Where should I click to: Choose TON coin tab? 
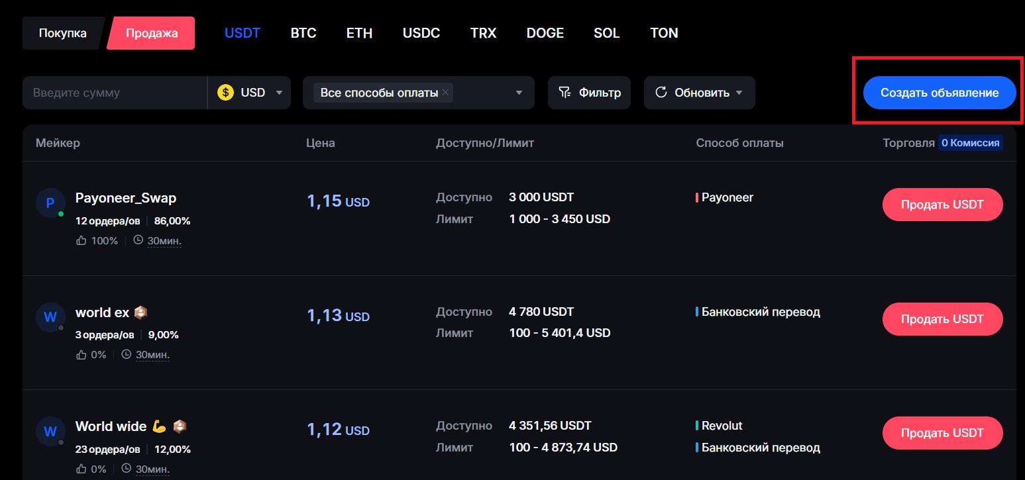click(x=664, y=33)
